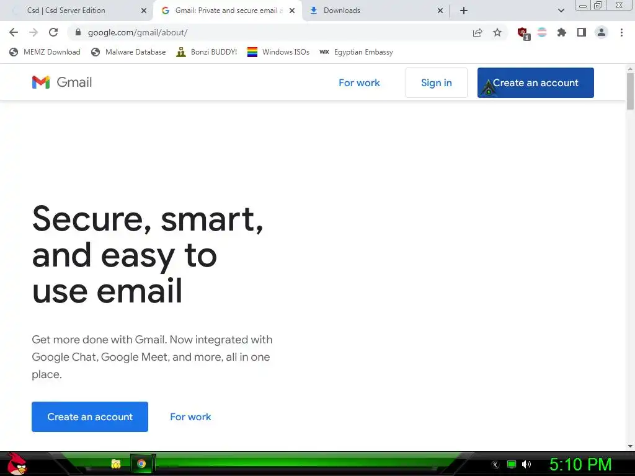Image resolution: width=635 pixels, height=476 pixels.
Task: Click the page vertical scrollbar thumb
Action: point(630,90)
